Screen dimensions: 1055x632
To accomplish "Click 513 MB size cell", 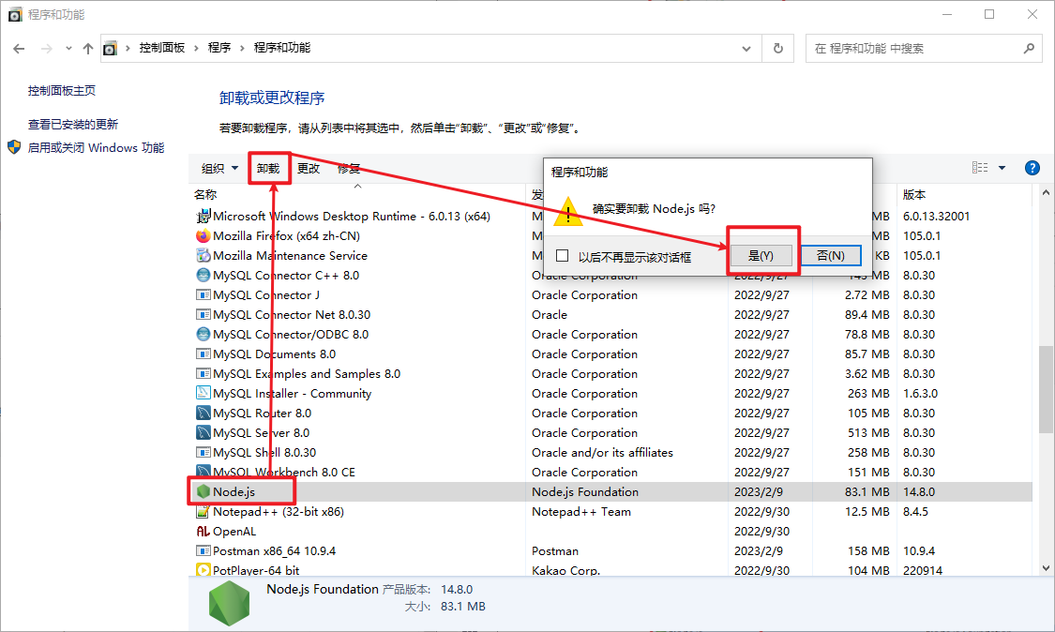I will [x=868, y=432].
